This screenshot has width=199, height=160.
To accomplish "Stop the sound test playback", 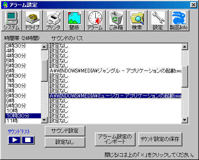I will [28, 140].
